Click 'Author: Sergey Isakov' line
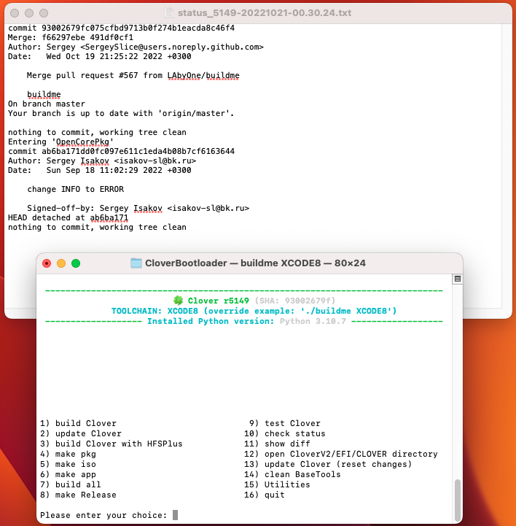The image size is (516, 526). 102,161
